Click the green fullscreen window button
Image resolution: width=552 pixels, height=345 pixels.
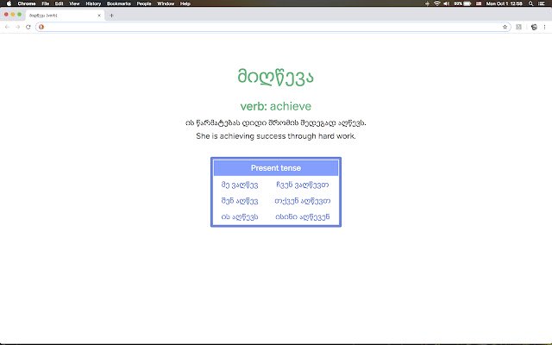point(19,15)
